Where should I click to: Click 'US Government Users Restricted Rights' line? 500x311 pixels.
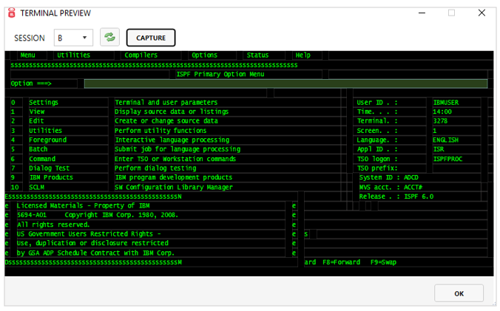[x=89, y=233]
